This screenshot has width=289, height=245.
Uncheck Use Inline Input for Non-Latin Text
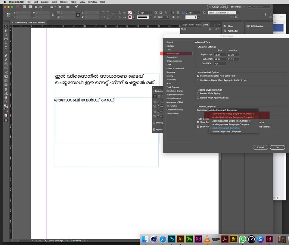tap(198, 76)
